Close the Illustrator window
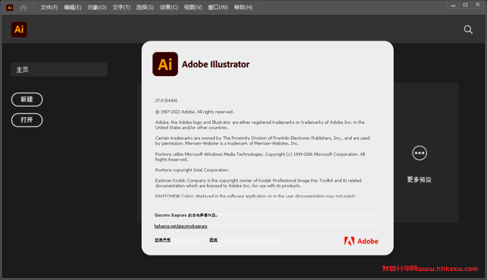The height and width of the screenshot is (280, 487). pyautogui.click(x=478, y=5)
